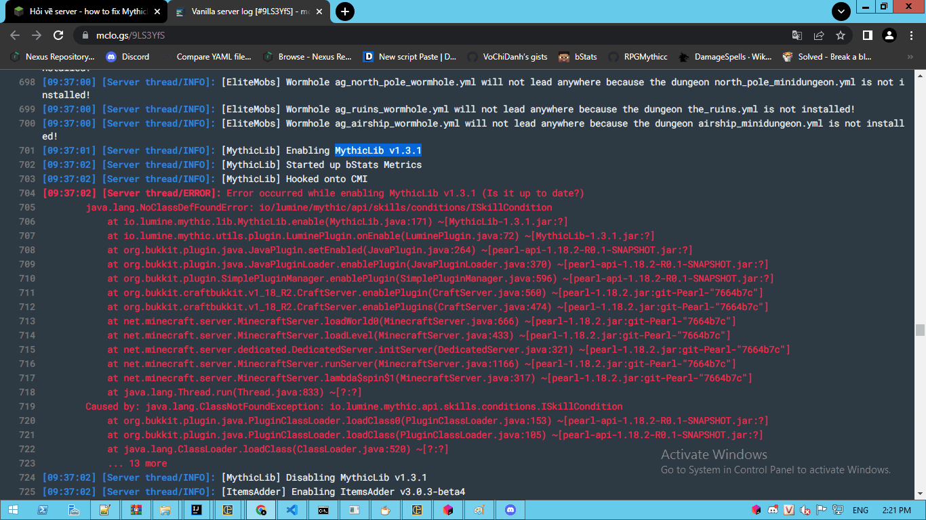Open the Chrome three-dot menu

tap(910, 35)
